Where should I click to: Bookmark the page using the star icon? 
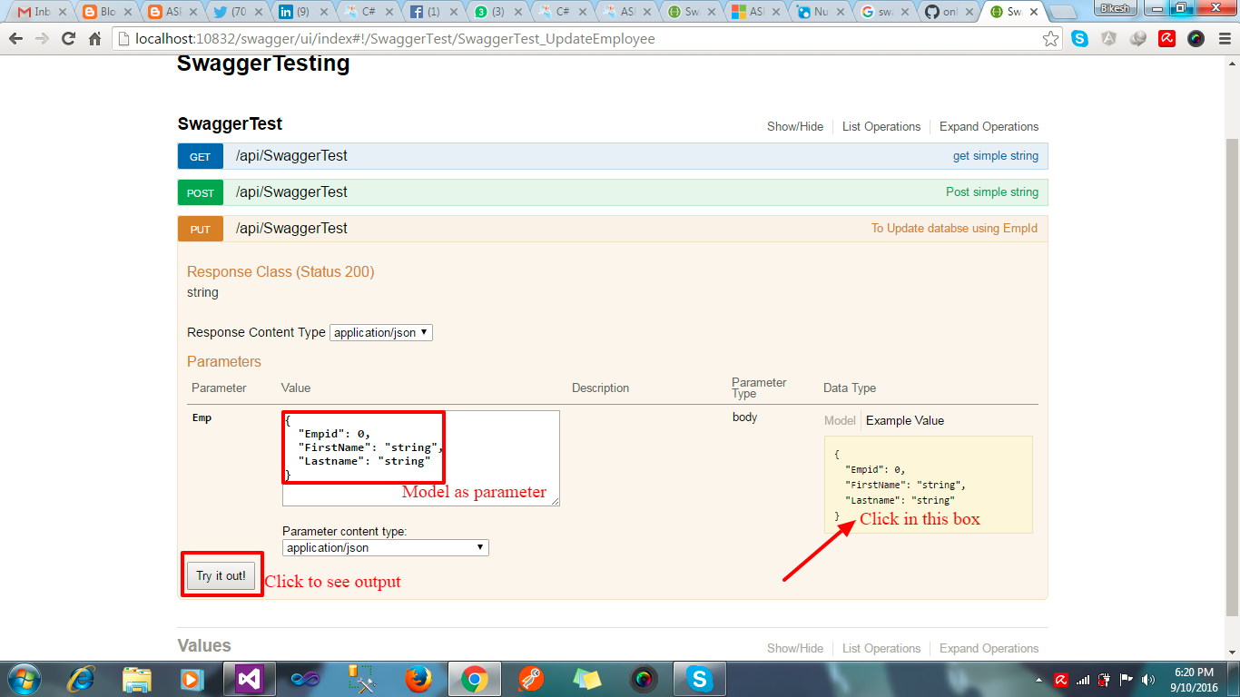(x=1048, y=38)
